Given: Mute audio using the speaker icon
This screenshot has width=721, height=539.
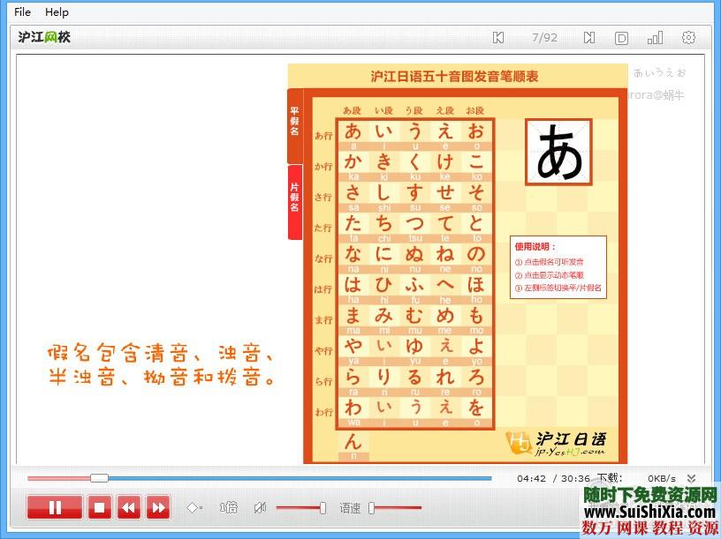Looking at the screenshot, I should pos(259,507).
